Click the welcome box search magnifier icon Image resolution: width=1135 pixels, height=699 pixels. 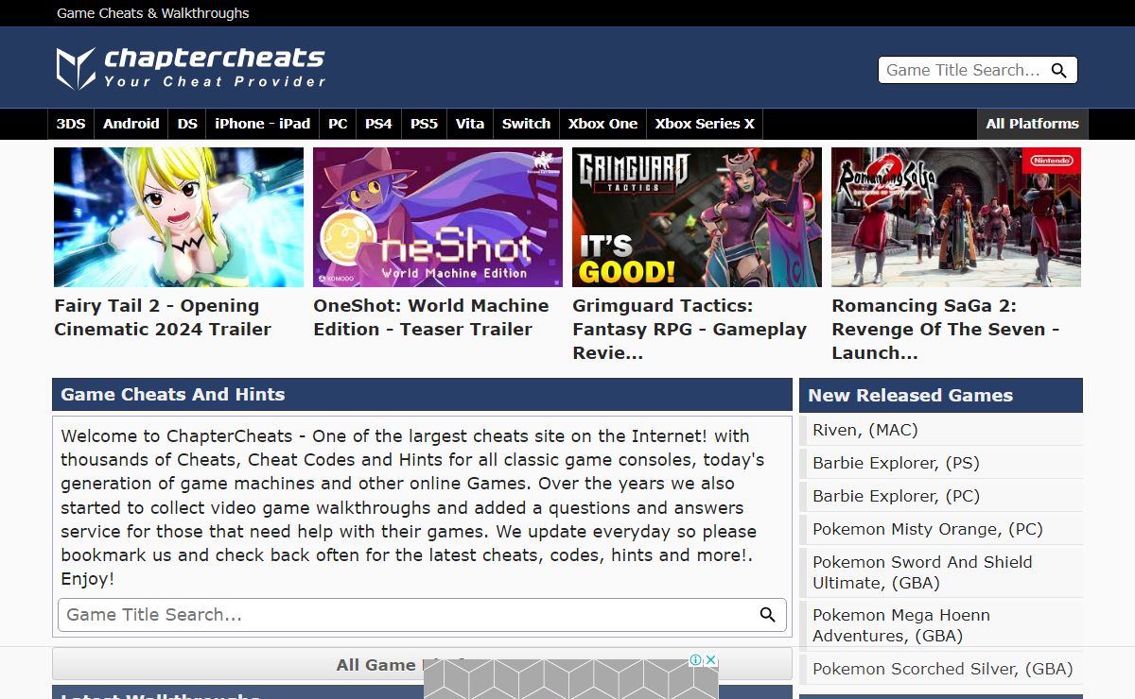768,615
